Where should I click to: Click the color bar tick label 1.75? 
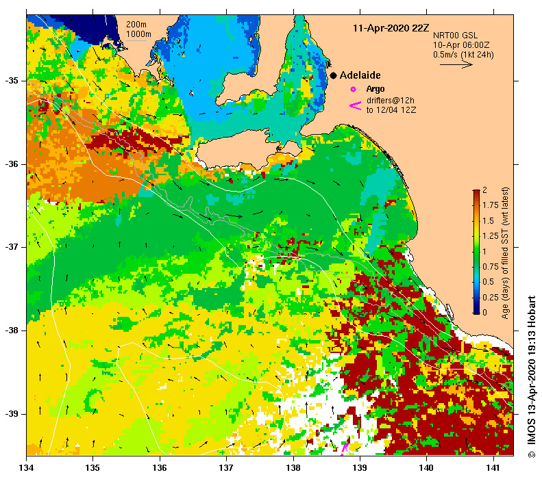click(491, 205)
